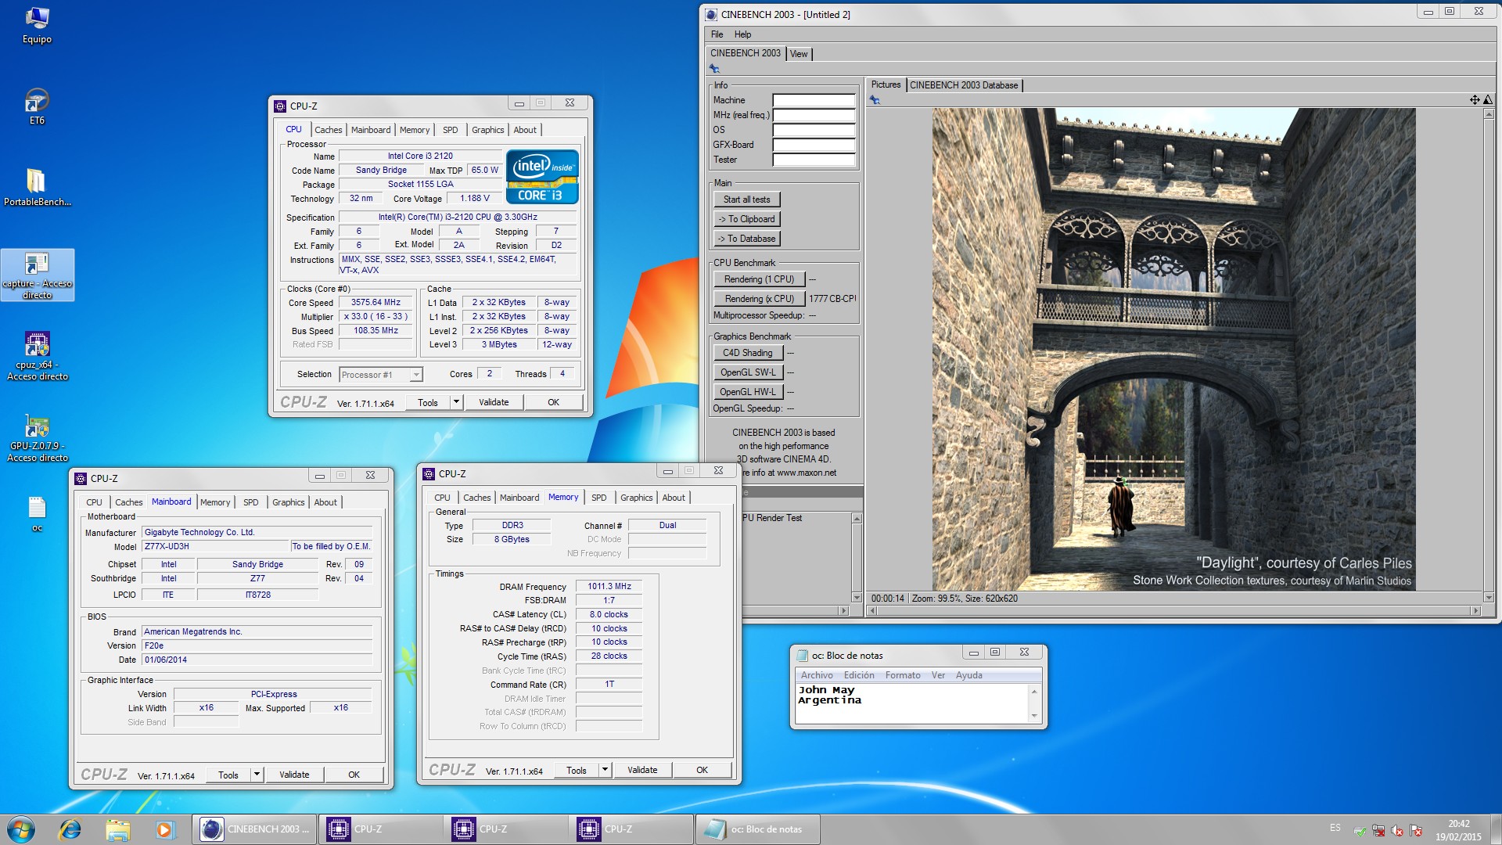Click Notepad text area with John May
Image resolution: width=1502 pixels, height=845 pixels.
click(911, 703)
